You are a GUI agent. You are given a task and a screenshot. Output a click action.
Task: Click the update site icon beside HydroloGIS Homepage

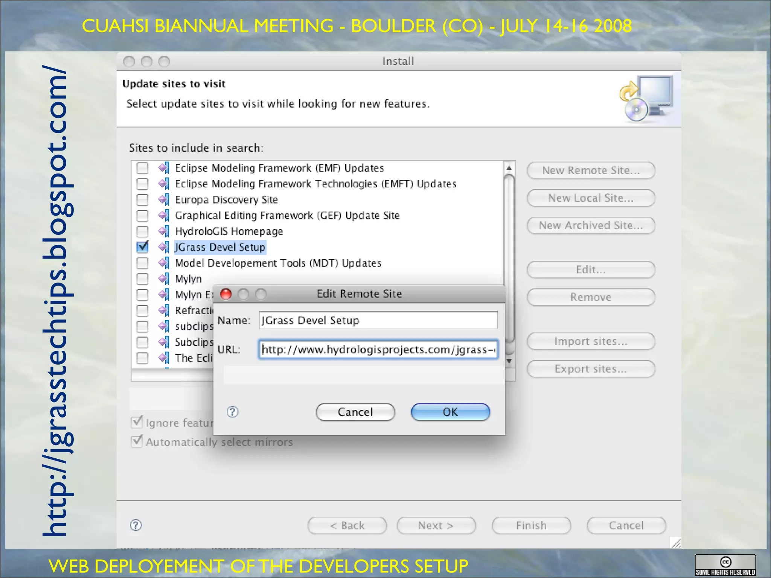164,231
